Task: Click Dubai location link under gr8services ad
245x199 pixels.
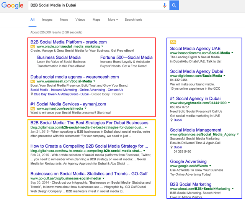Action: coord(178,147)
